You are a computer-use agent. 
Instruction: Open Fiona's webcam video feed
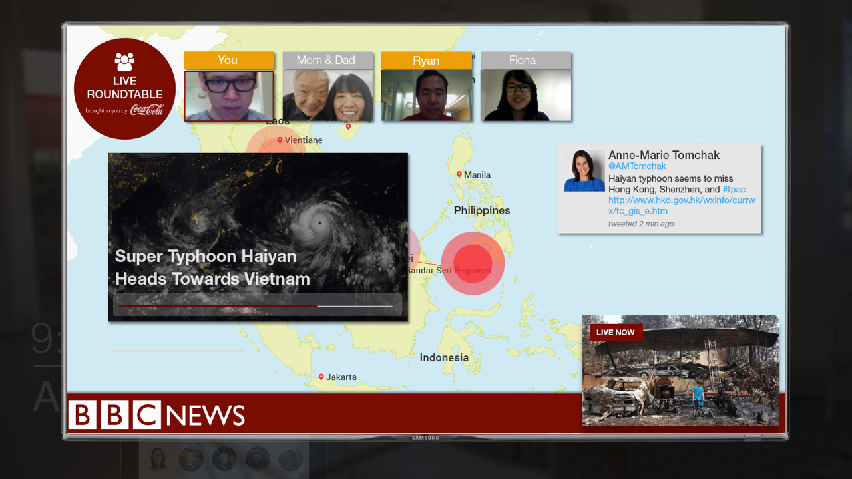[526, 96]
